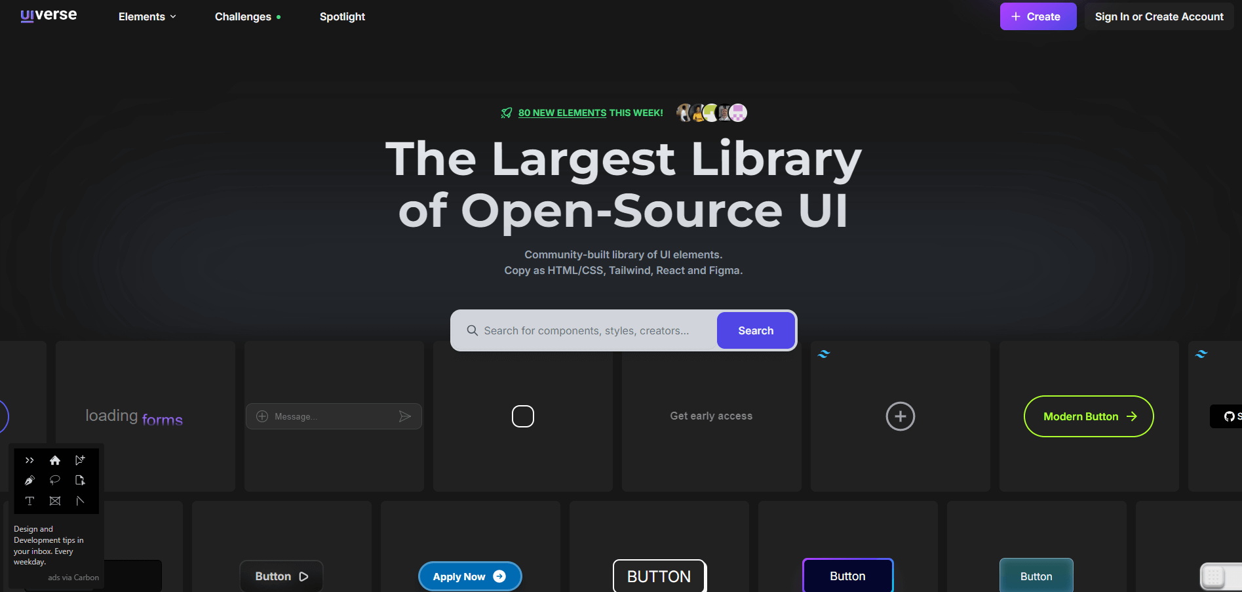1242x592 pixels.
Task: Click the speech bubble icon in ad
Action: pos(55,481)
